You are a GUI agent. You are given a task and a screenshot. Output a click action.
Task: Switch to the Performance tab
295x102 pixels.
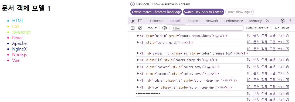pyautogui.click(x=234, y=21)
